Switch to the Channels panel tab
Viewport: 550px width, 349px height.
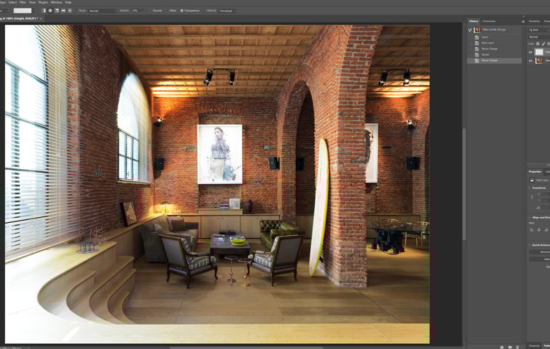(534, 346)
